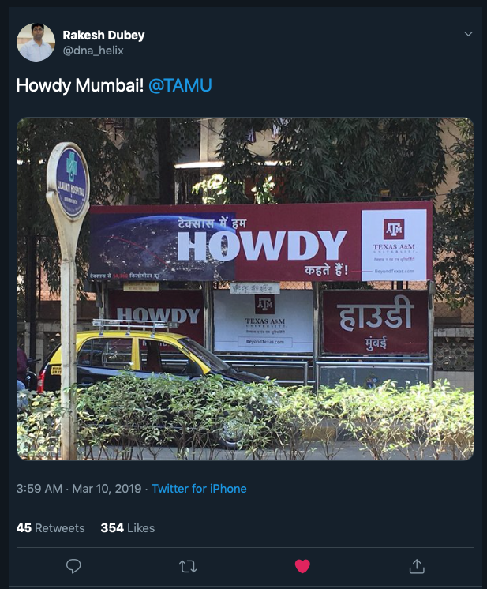This screenshot has height=589, width=487.
Task: Click the Twitter for iPhone source link
Action: 199,488
